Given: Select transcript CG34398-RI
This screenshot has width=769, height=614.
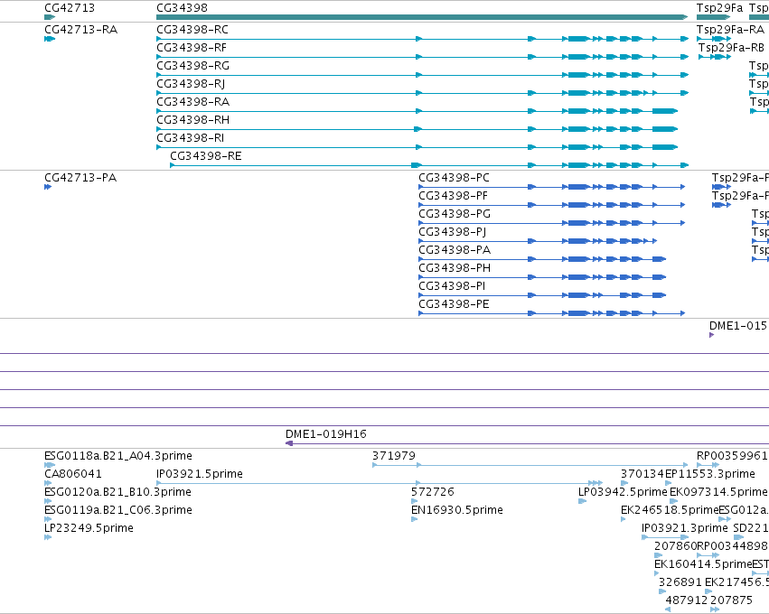Looking at the screenshot, I should point(191,138).
